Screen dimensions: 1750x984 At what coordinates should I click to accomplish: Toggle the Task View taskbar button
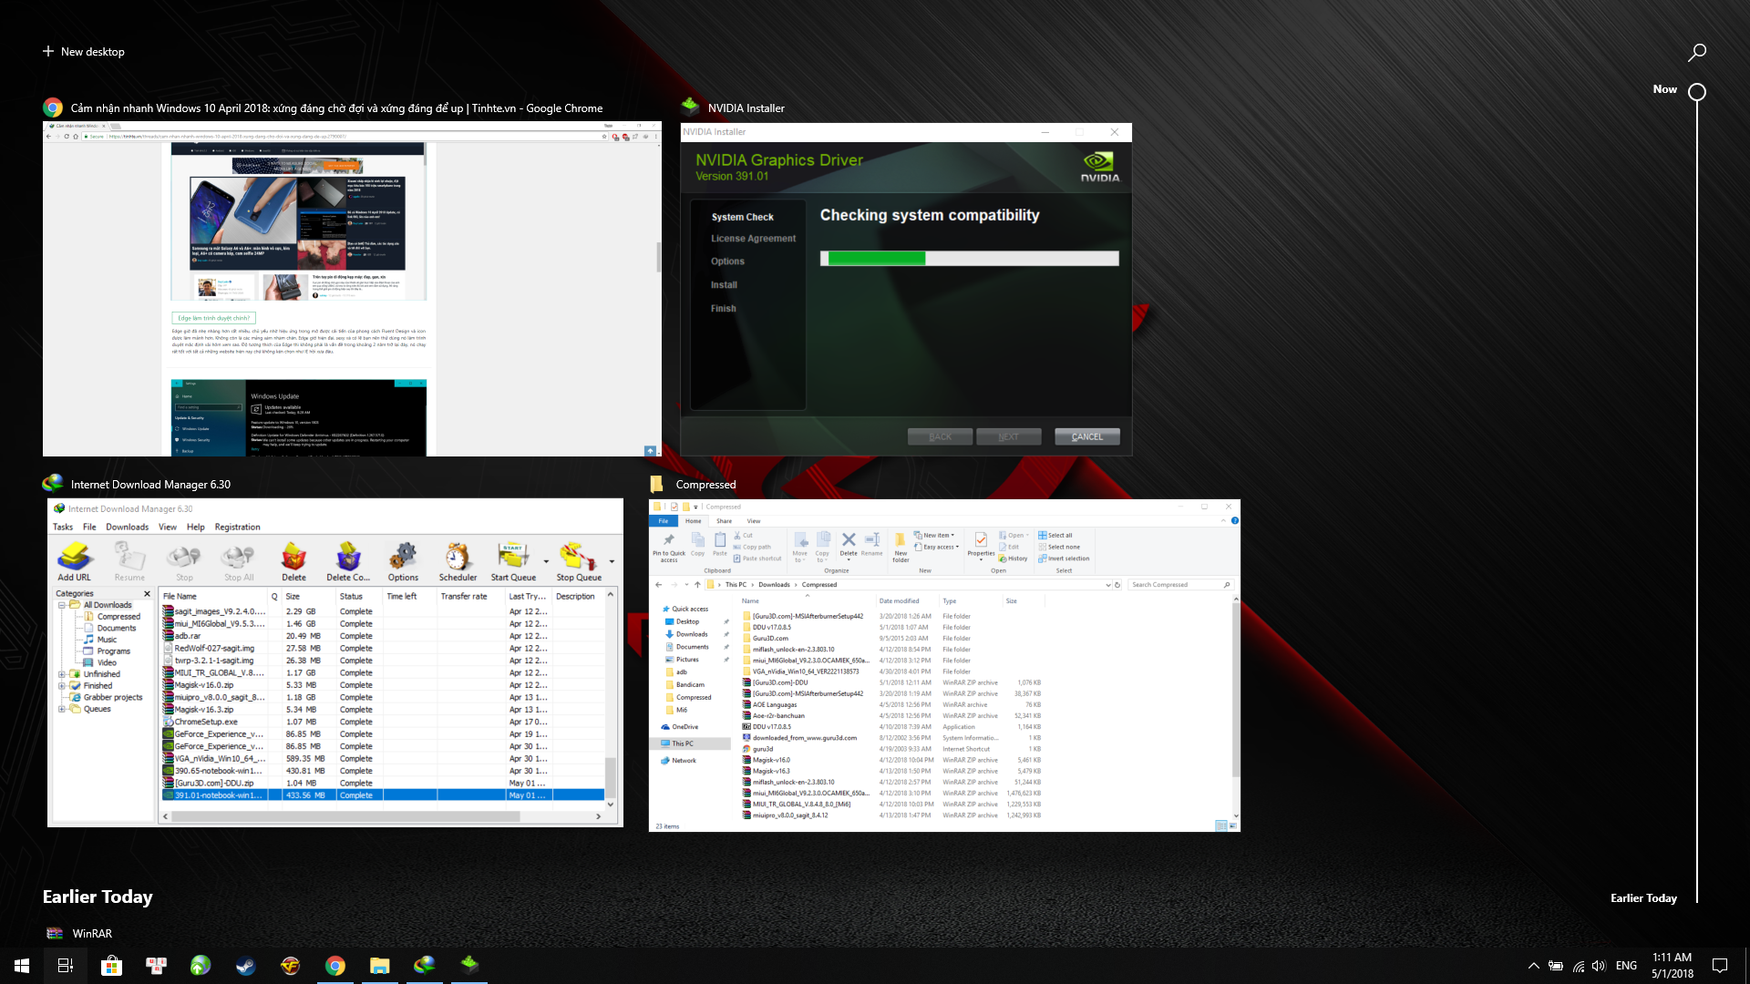pyautogui.click(x=66, y=966)
